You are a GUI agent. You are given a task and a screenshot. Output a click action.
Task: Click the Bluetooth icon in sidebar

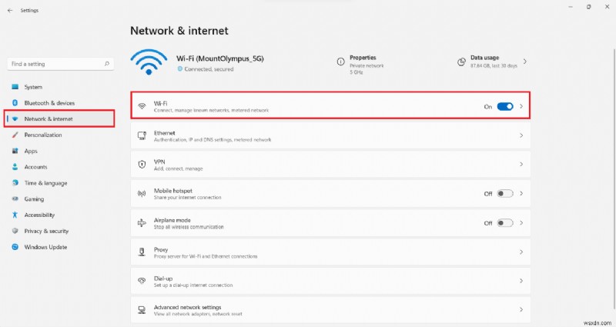click(x=15, y=103)
